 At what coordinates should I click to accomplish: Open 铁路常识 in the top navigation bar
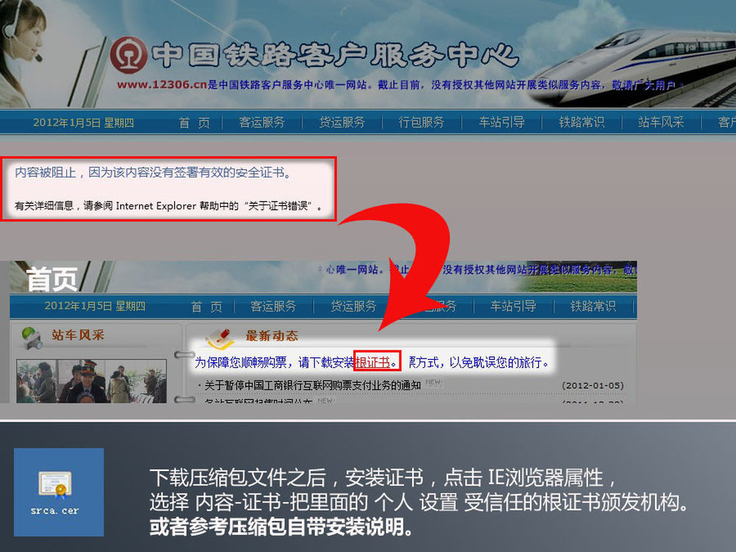coord(581,122)
